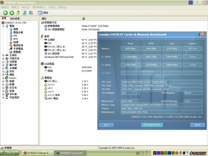Click the L2 Cache Latency 2.6 ns field
Image resolution: width=208 pixels, height=156 pixels.
point(193,65)
